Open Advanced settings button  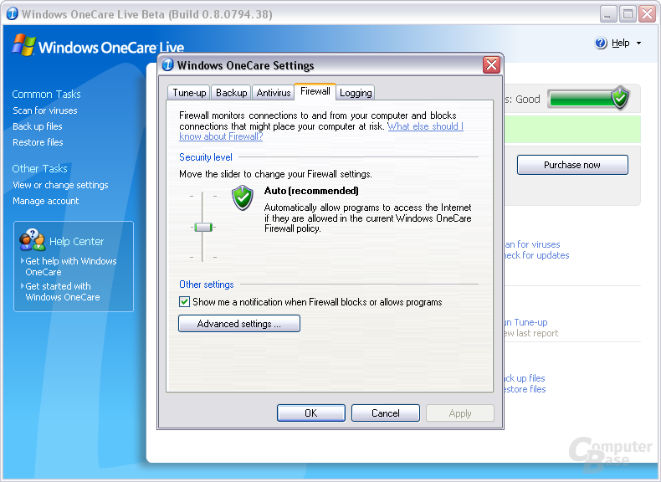click(239, 324)
